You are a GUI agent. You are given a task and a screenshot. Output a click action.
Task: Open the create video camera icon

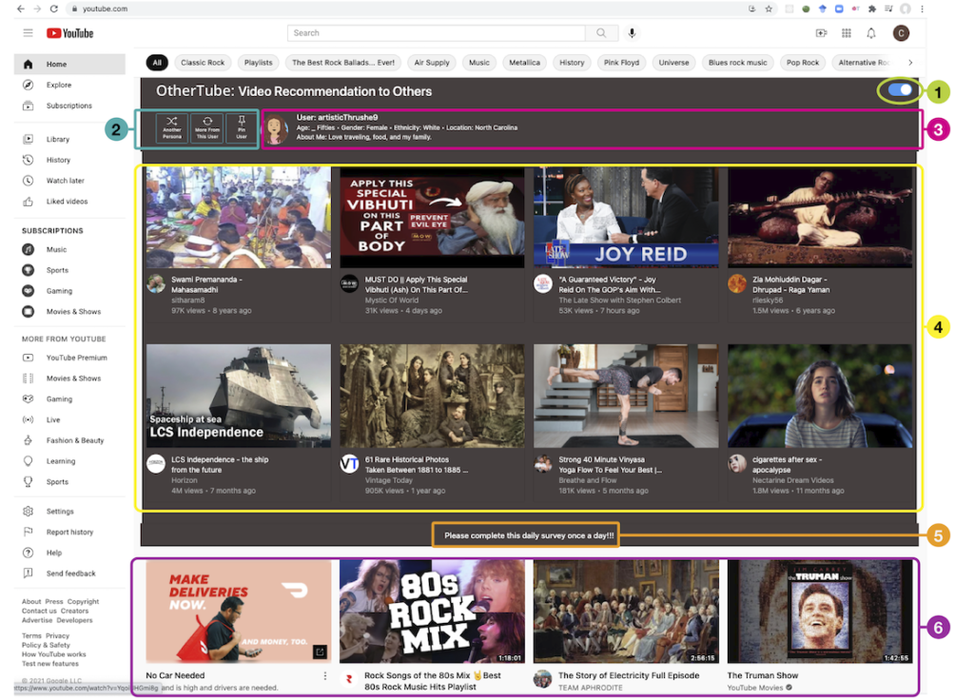[821, 33]
